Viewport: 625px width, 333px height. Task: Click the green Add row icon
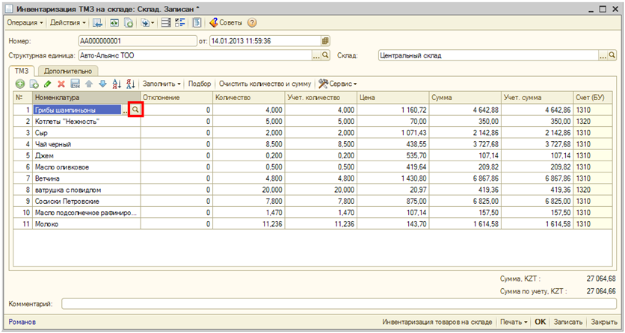[20, 84]
